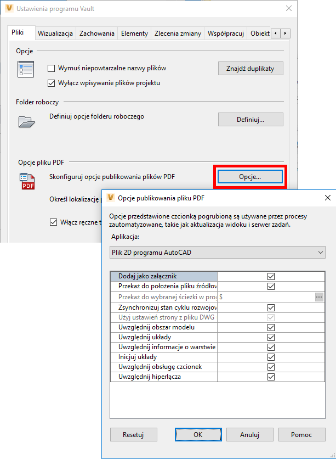Select the partially visible Obiekt tab
This screenshot has height=459, width=336.
[259, 33]
